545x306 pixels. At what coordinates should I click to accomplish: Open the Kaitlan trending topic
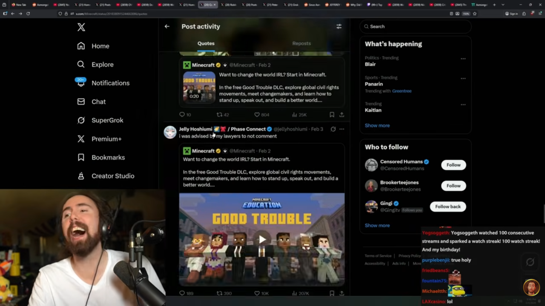373,110
